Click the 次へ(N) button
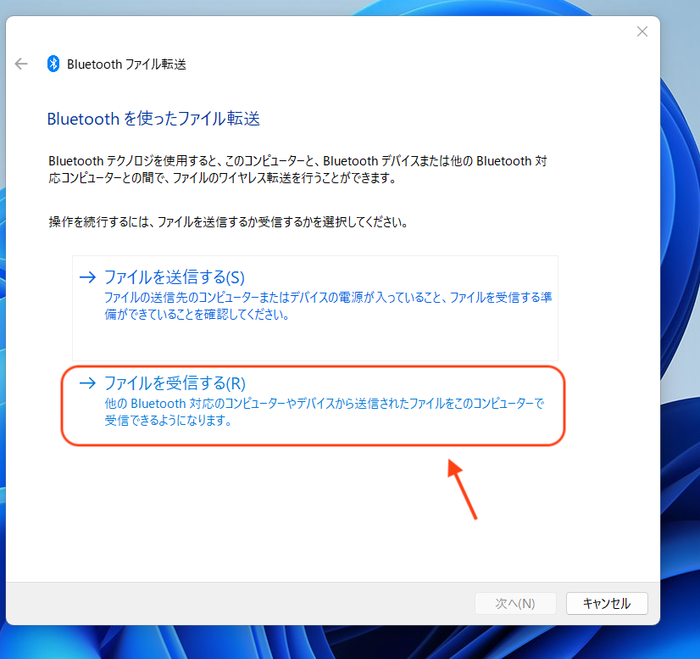Viewport: 700px width, 659px height. (515, 603)
